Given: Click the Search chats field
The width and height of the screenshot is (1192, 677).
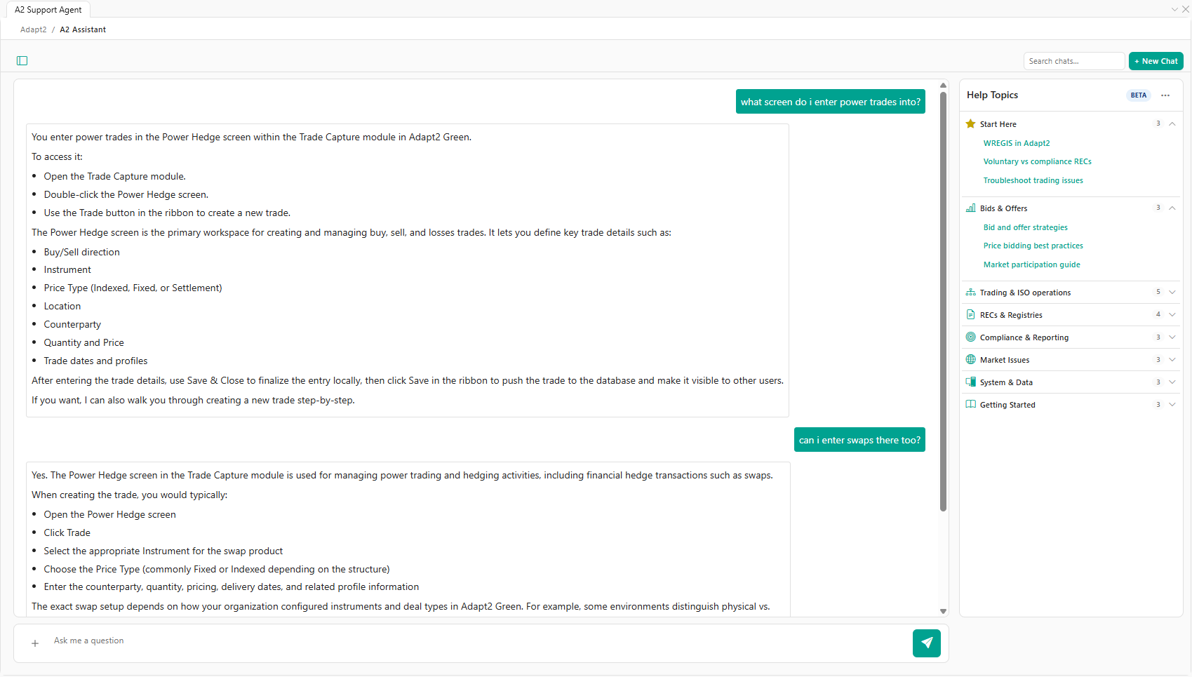Looking at the screenshot, I should pyautogui.click(x=1074, y=61).
